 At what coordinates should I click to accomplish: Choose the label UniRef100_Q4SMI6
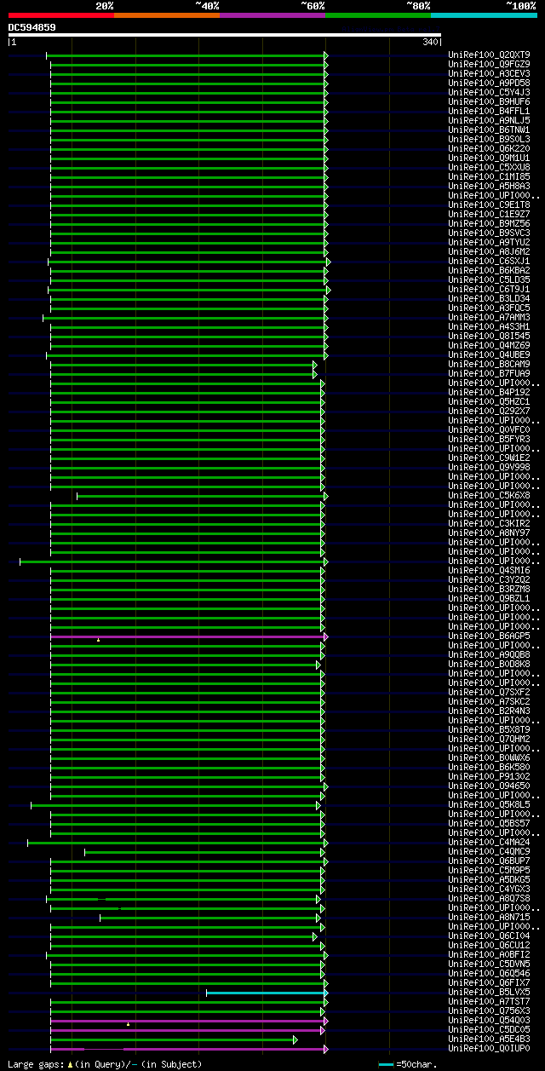click(x=489, y=570)
